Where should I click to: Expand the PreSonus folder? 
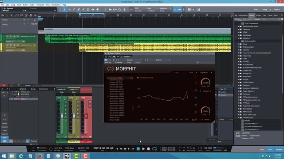(x=239, y=94)
